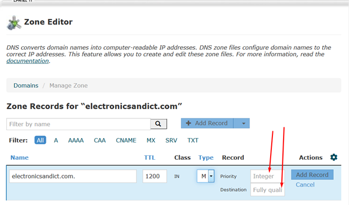Click the Class column header
This screenshot has width=349, height=205.
pos(182,158)
